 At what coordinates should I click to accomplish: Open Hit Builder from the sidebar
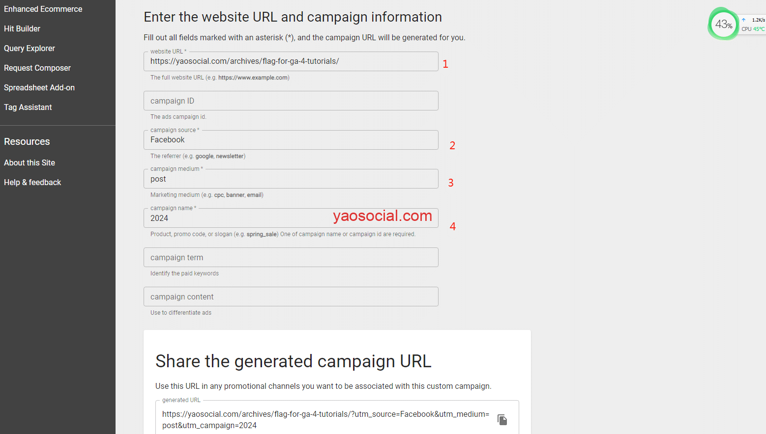22,29
